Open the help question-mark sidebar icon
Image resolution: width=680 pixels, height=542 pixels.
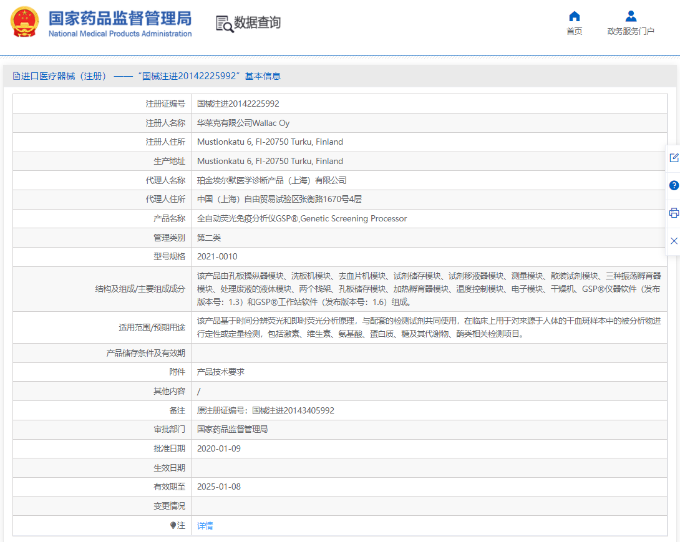point(674,186)
